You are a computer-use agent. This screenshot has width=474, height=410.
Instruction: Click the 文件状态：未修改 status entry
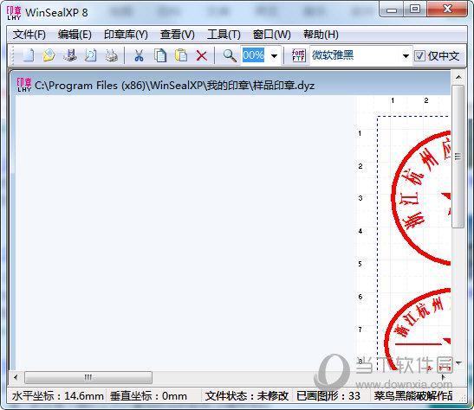pos(247,396)
